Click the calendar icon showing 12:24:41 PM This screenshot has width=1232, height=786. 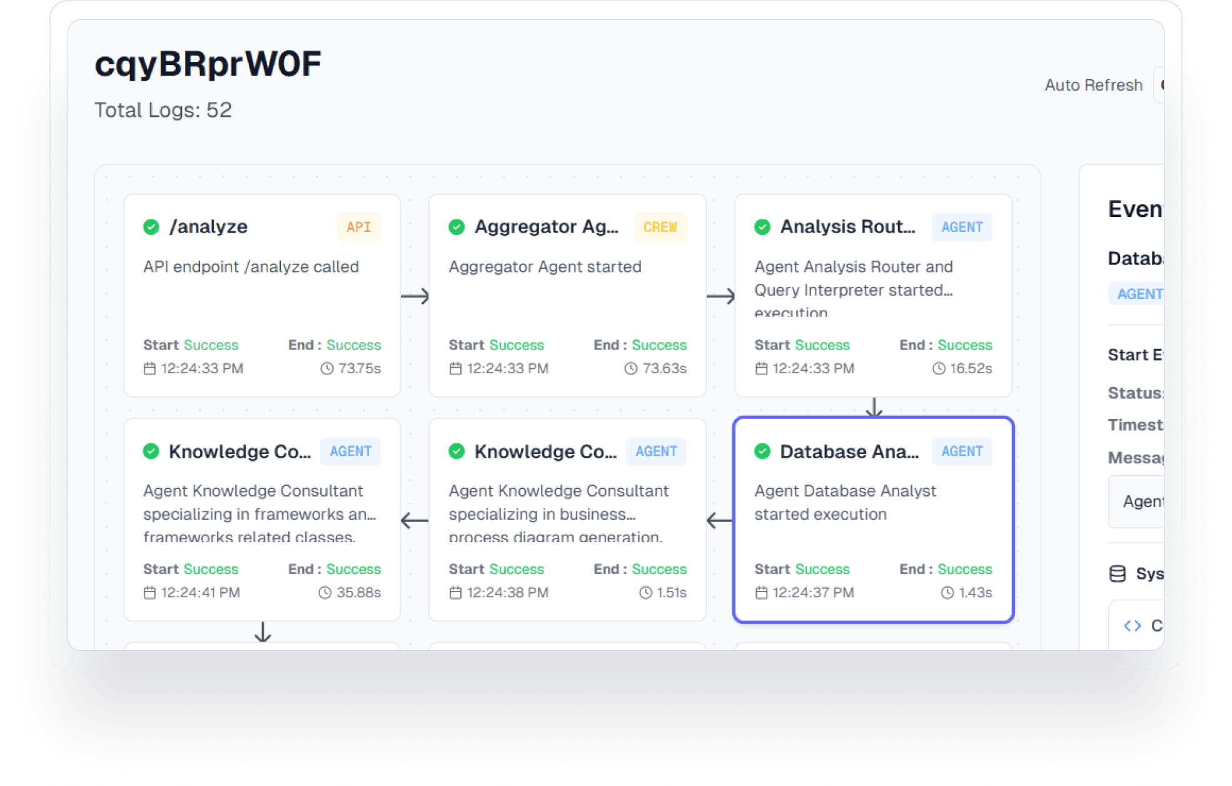point(149,592)
